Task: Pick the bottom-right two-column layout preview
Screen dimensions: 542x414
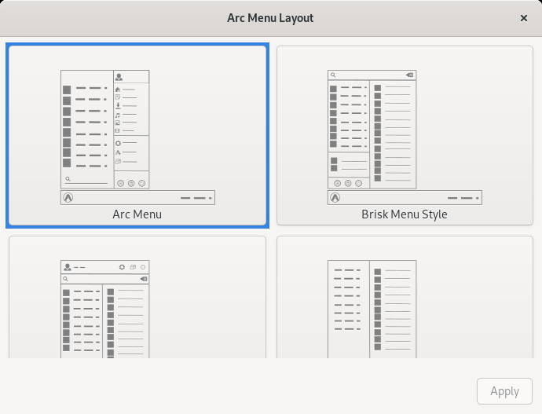Action: click(x=405, y=297)
